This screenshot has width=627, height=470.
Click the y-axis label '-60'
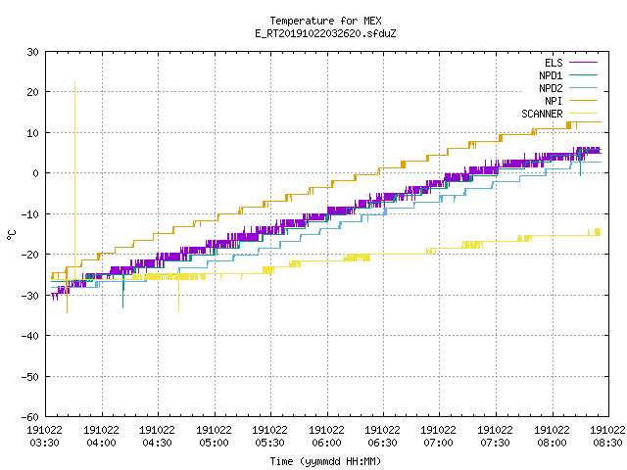coord(30,417)
